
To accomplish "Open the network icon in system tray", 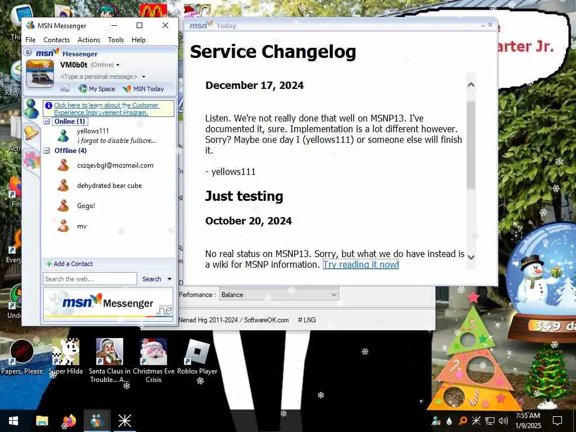I will coord(490,421).
